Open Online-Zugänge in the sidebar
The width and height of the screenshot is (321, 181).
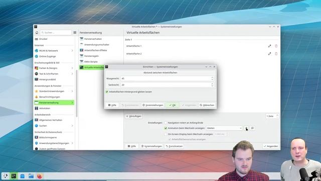click(54, 56)
